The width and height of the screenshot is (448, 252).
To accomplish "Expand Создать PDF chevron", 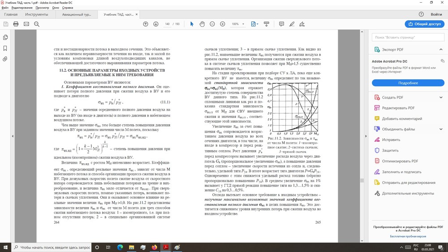I will coord(441,97).
